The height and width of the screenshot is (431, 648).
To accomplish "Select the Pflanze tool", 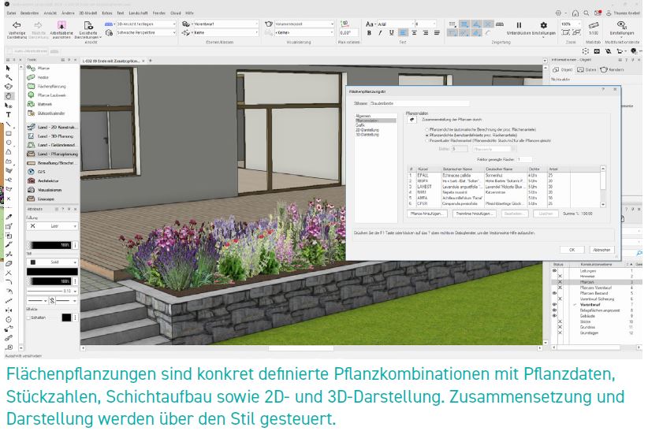I will tap(39, 69).
